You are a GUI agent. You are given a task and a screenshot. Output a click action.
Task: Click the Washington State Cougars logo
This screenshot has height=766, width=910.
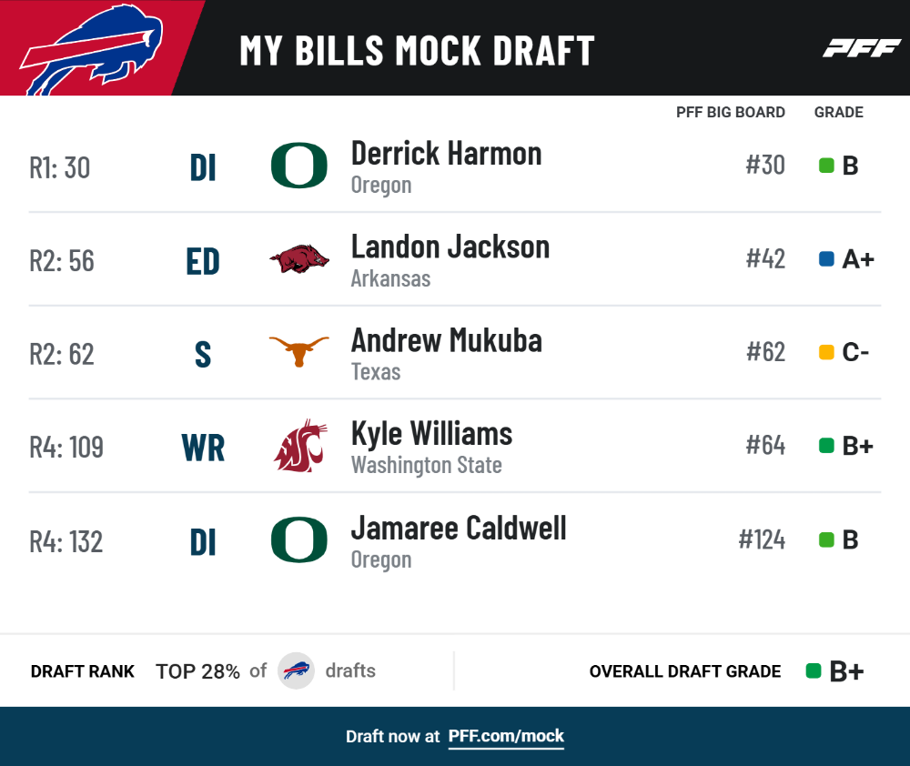tap(300, 445)
